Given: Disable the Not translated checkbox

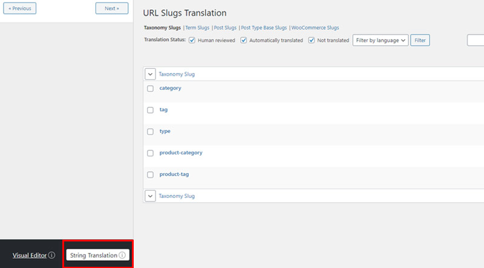Looking at the screenshot, I should click(312, 40).
